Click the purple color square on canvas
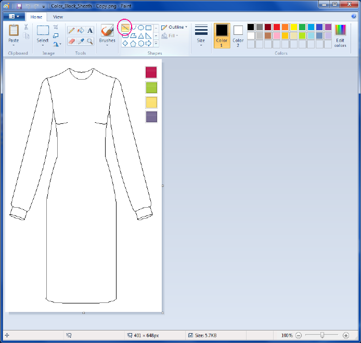361x343 pixels. point(151,117)
